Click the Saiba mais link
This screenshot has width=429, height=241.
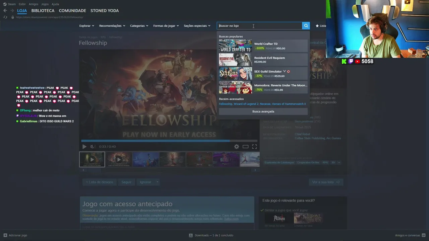[x=231, y=219]
